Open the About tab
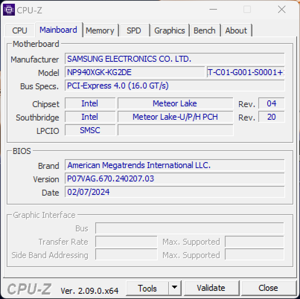Image resolution: width=300 pixels, height=299 pixels. point(236,30)
